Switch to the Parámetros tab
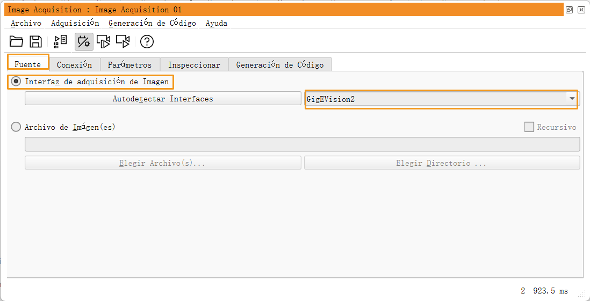Viewport: 590px width, 301px height. [x=129, y=64]
